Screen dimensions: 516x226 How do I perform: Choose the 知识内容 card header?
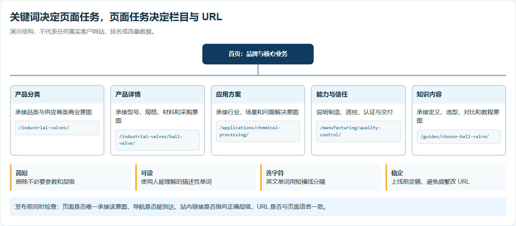tap(459, 95)
